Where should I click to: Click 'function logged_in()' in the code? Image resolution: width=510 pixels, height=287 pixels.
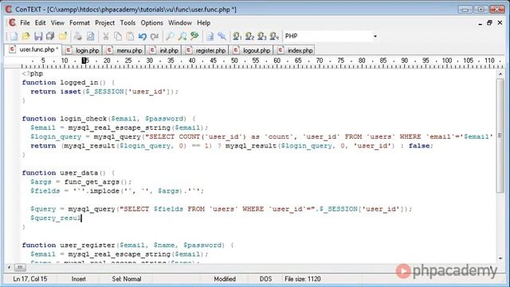[x=64, y=83]
